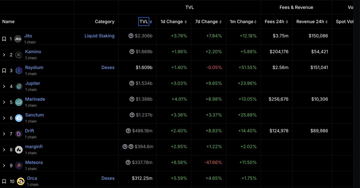Image resolution: width=360 pixels, height=188 pixels.
Task: Click the Jito logo icon
Action: [18, 39]
